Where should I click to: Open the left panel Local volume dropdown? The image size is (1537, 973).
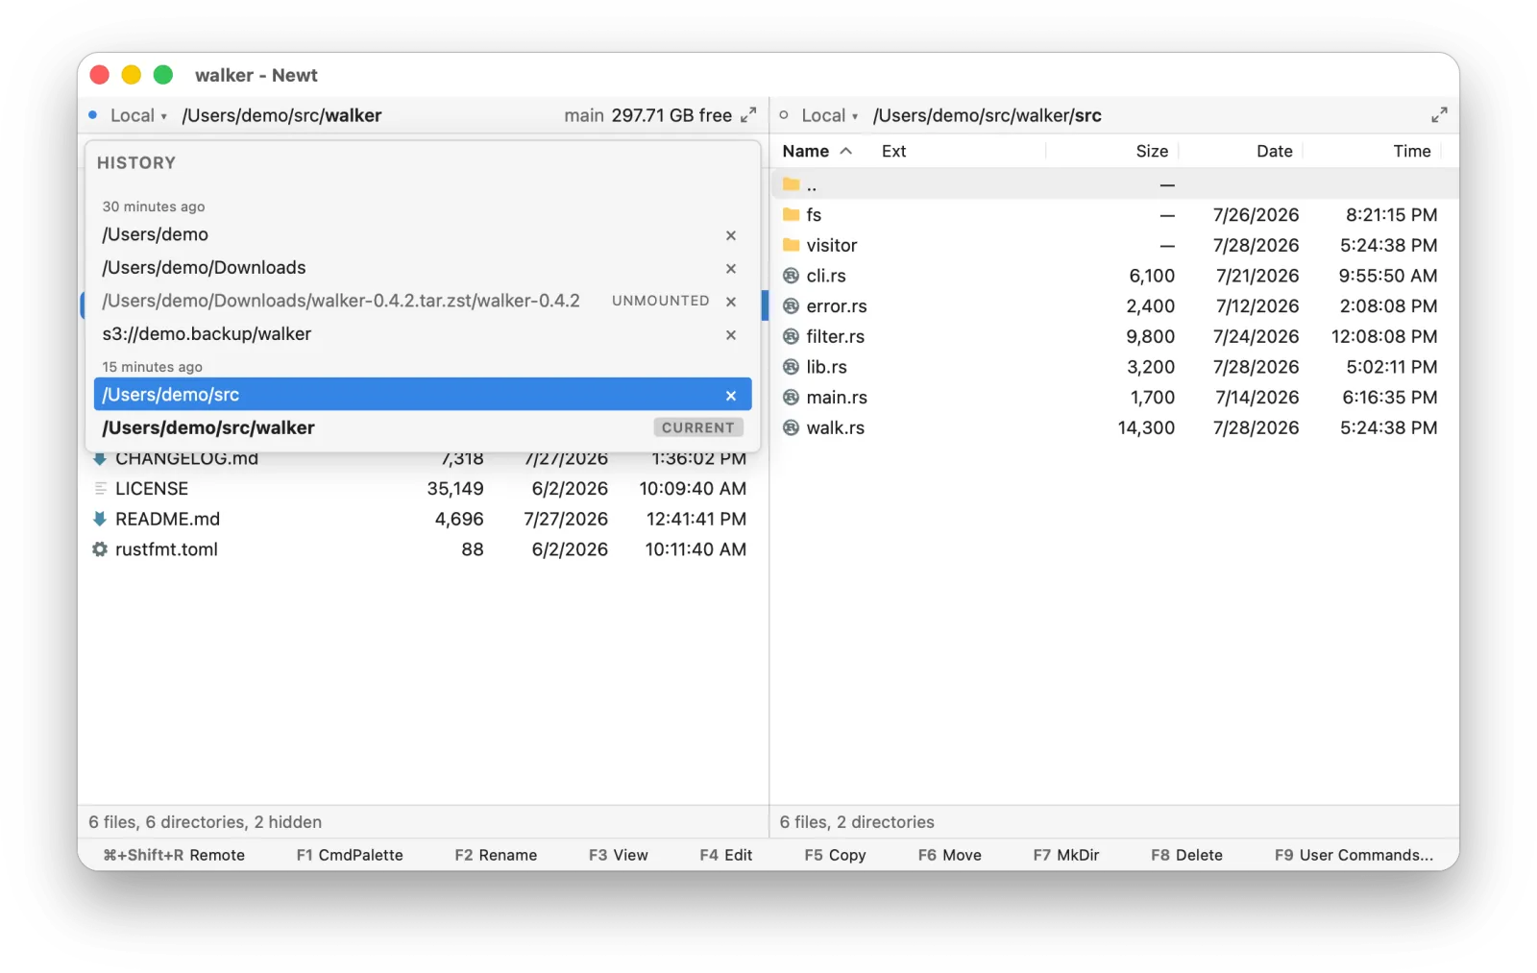(x=138, y=115)
